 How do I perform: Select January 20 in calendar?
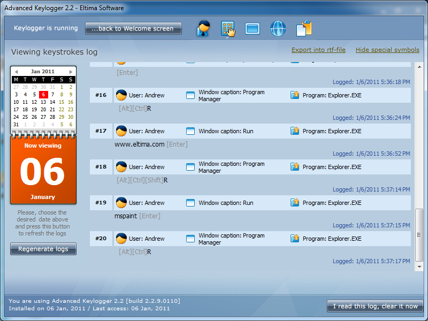click(x=43, y=110)
